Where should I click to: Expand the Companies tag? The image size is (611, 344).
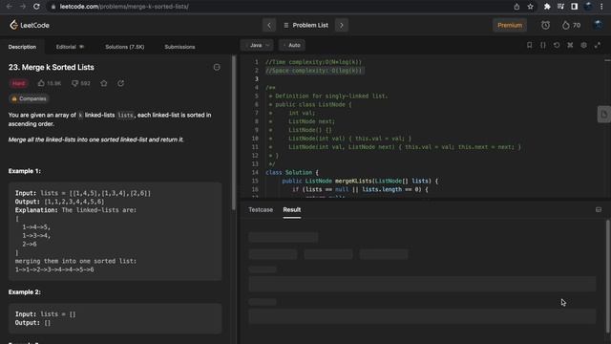(x=29, y=98)
